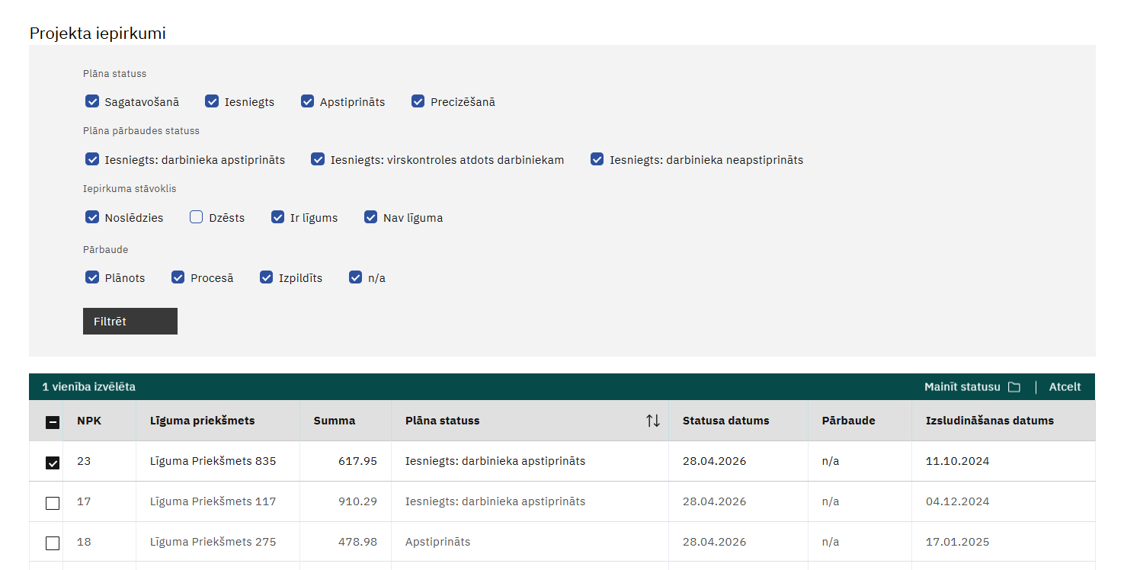Image resolution: width=1124 pixels, height=570 pixels.
Task: Disable the Apstiprināts plan status filter
Action: [x=307, y=101]
